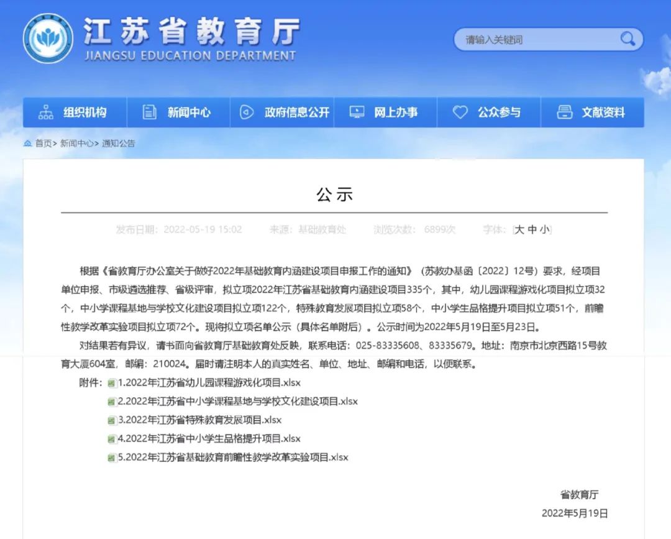Viewport: 671px width, 539px height.
Task: Click the 新闻中心 document icon
Action: (149, 112)
